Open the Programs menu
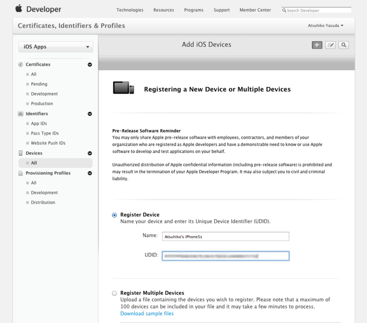 [x=194, y=10]
